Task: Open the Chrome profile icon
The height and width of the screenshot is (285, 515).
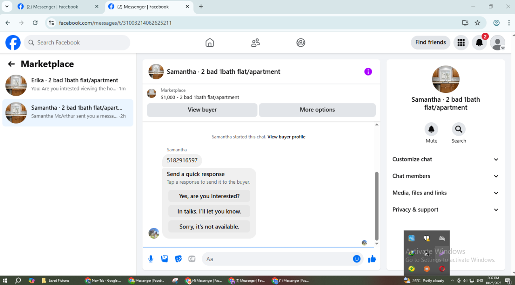Action: pyautogui.click(x=496, y=23)
